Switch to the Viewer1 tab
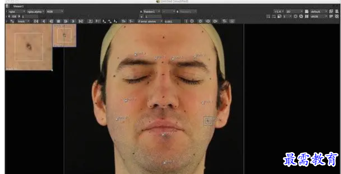This screenshot has height=174, width=341. [x=18, y=7]
